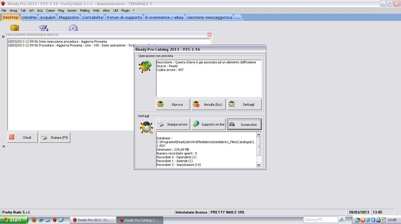The height and width of the screenshot is (224, 401).
Task: Open the Comm menu
Action: pos(50,11)
